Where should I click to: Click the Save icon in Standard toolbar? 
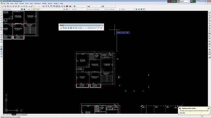click(8, 6)
